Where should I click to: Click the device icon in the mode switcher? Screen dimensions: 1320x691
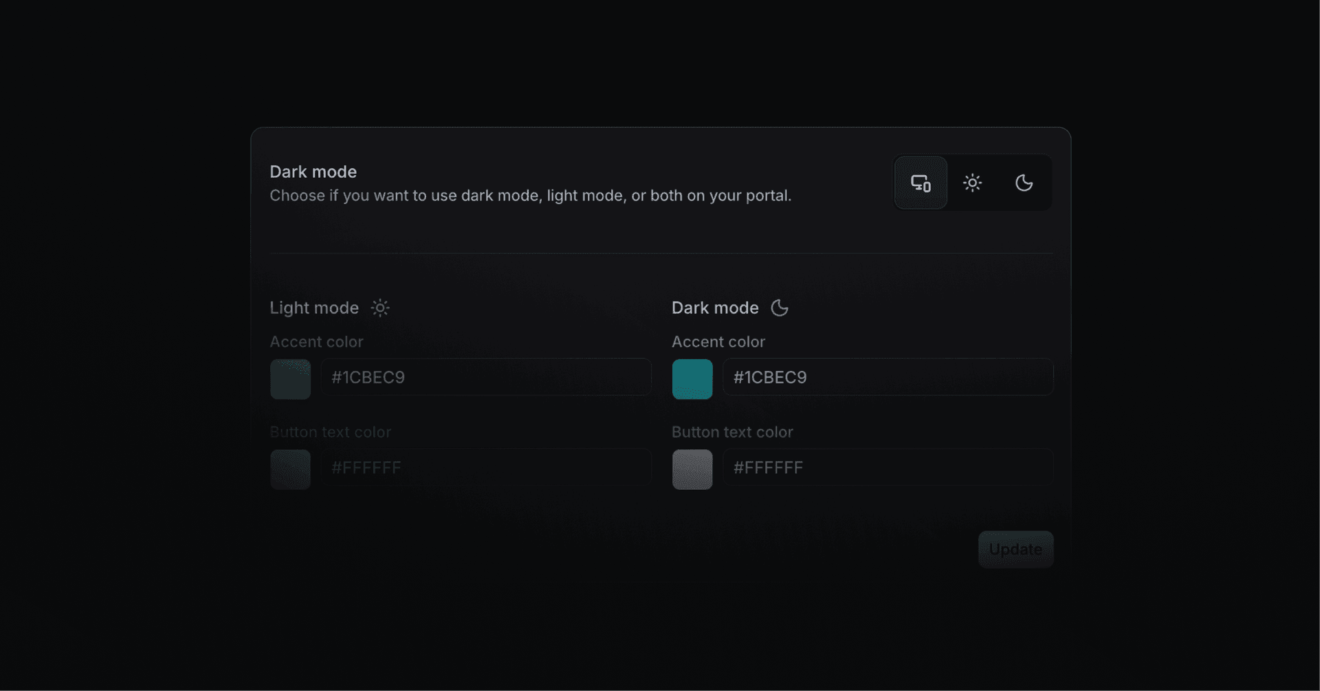921,183
